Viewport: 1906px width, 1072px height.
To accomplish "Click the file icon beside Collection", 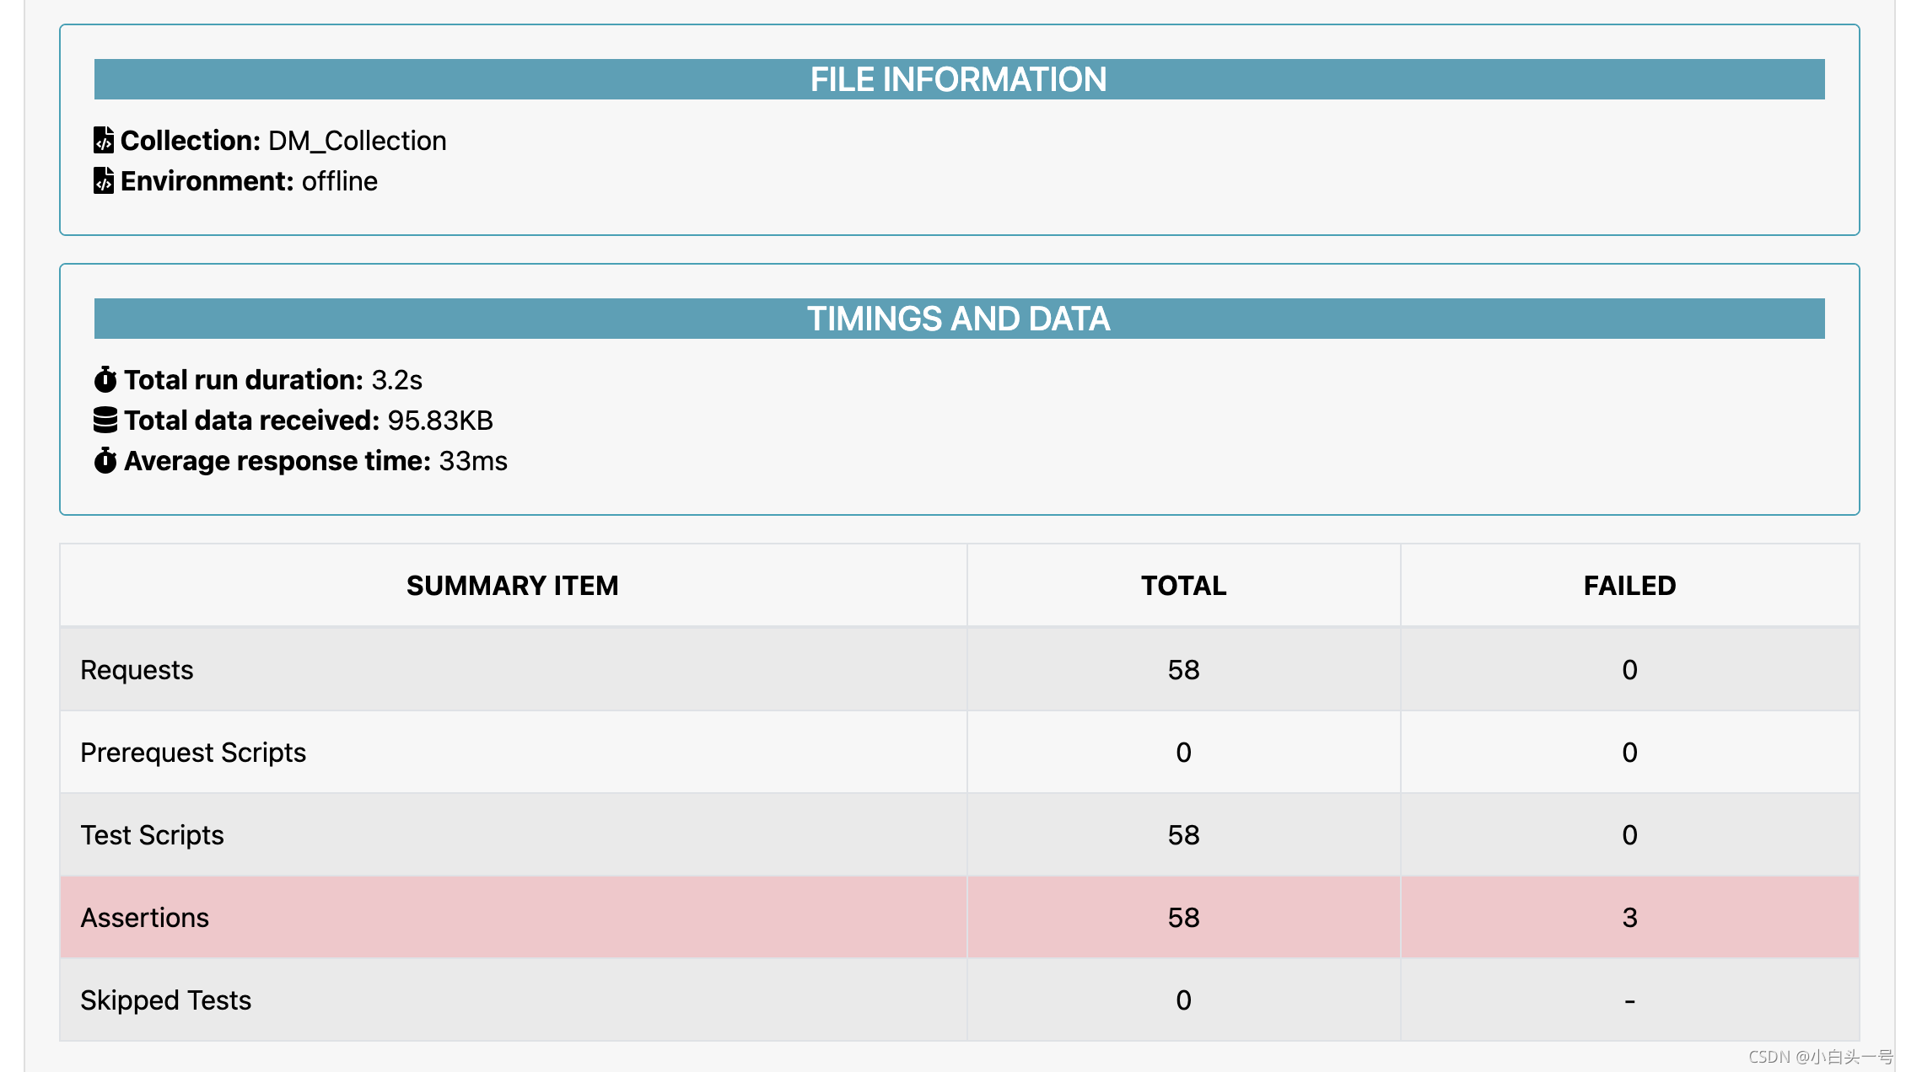I will click(104, 140).
